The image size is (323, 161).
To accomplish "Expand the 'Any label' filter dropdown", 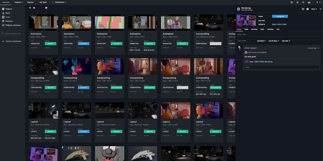I will pyautogui.click(x=261, y=41).
